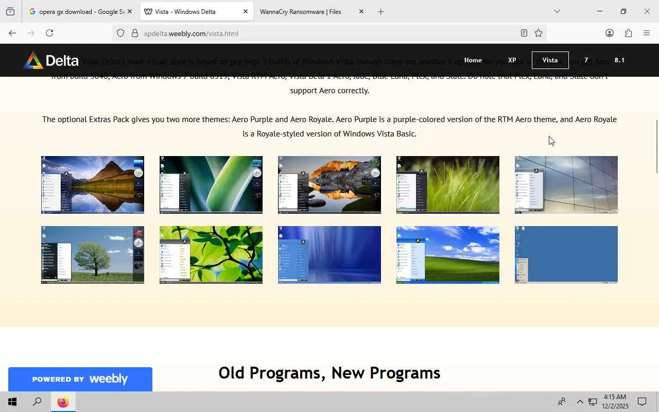Switch to the WannaCry Ransomware tab

[x=313, y=11]
